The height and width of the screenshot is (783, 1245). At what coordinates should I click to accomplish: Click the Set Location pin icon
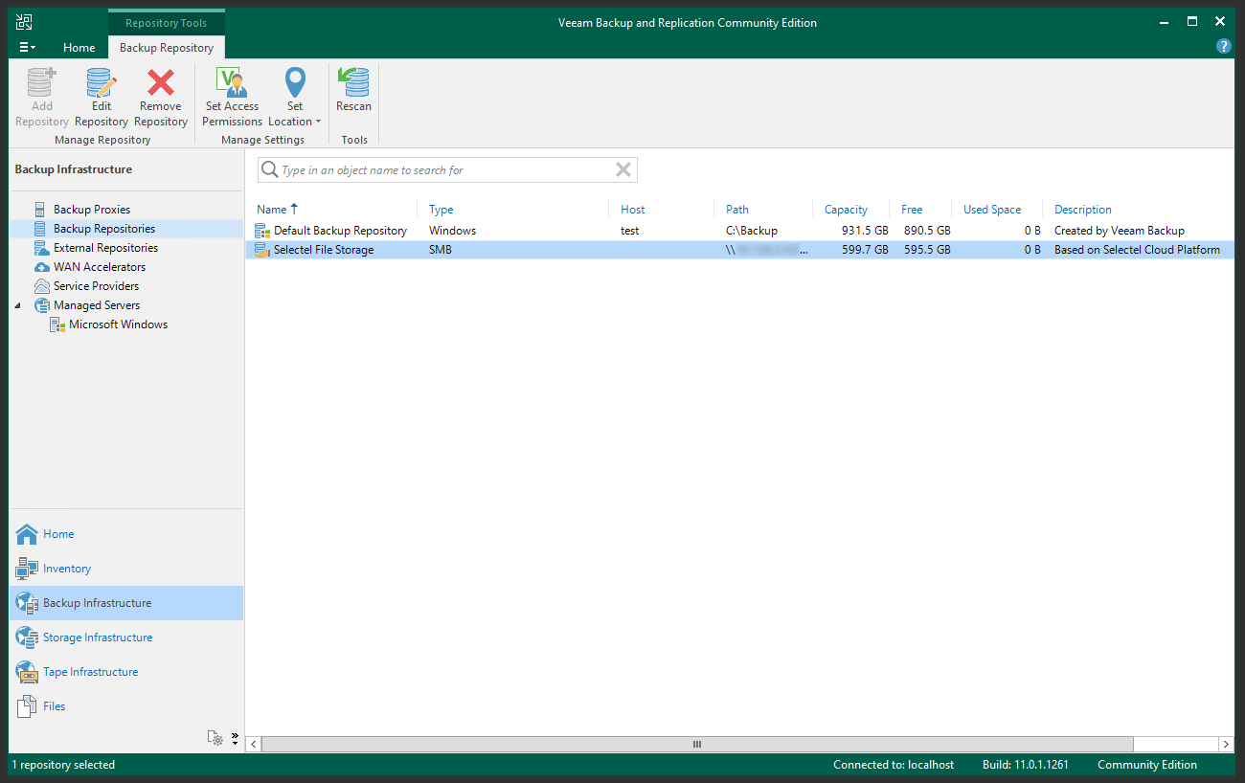tap(295, 82)
